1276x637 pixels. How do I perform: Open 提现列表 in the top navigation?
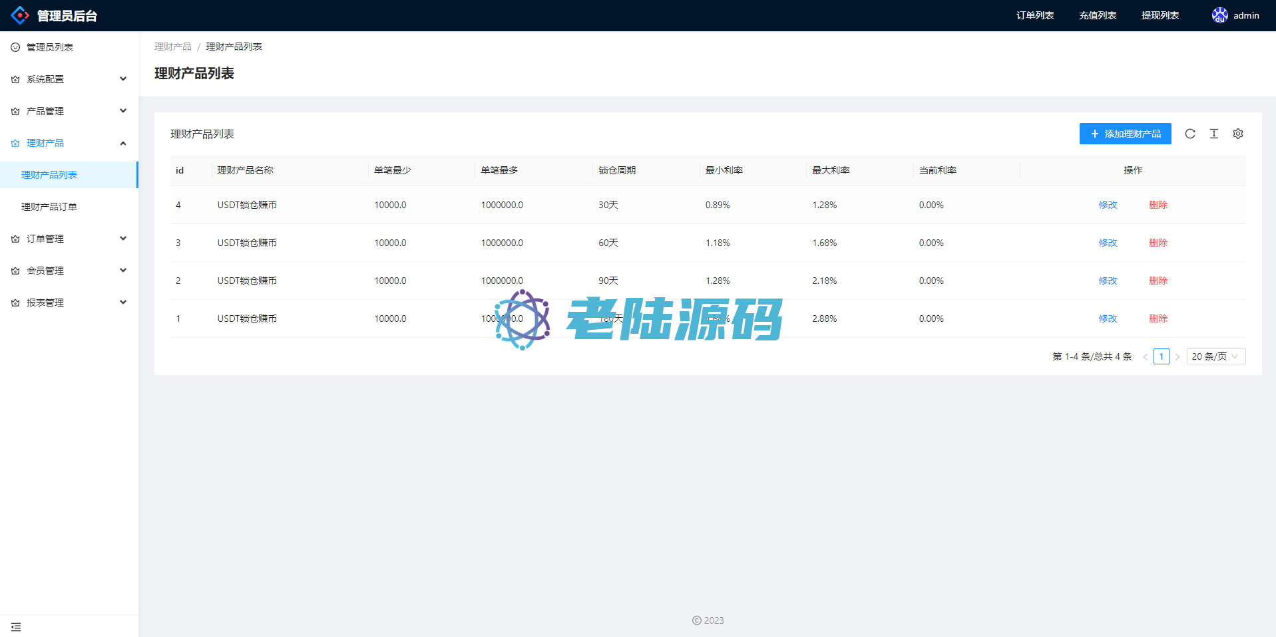tap(1160, 15)
